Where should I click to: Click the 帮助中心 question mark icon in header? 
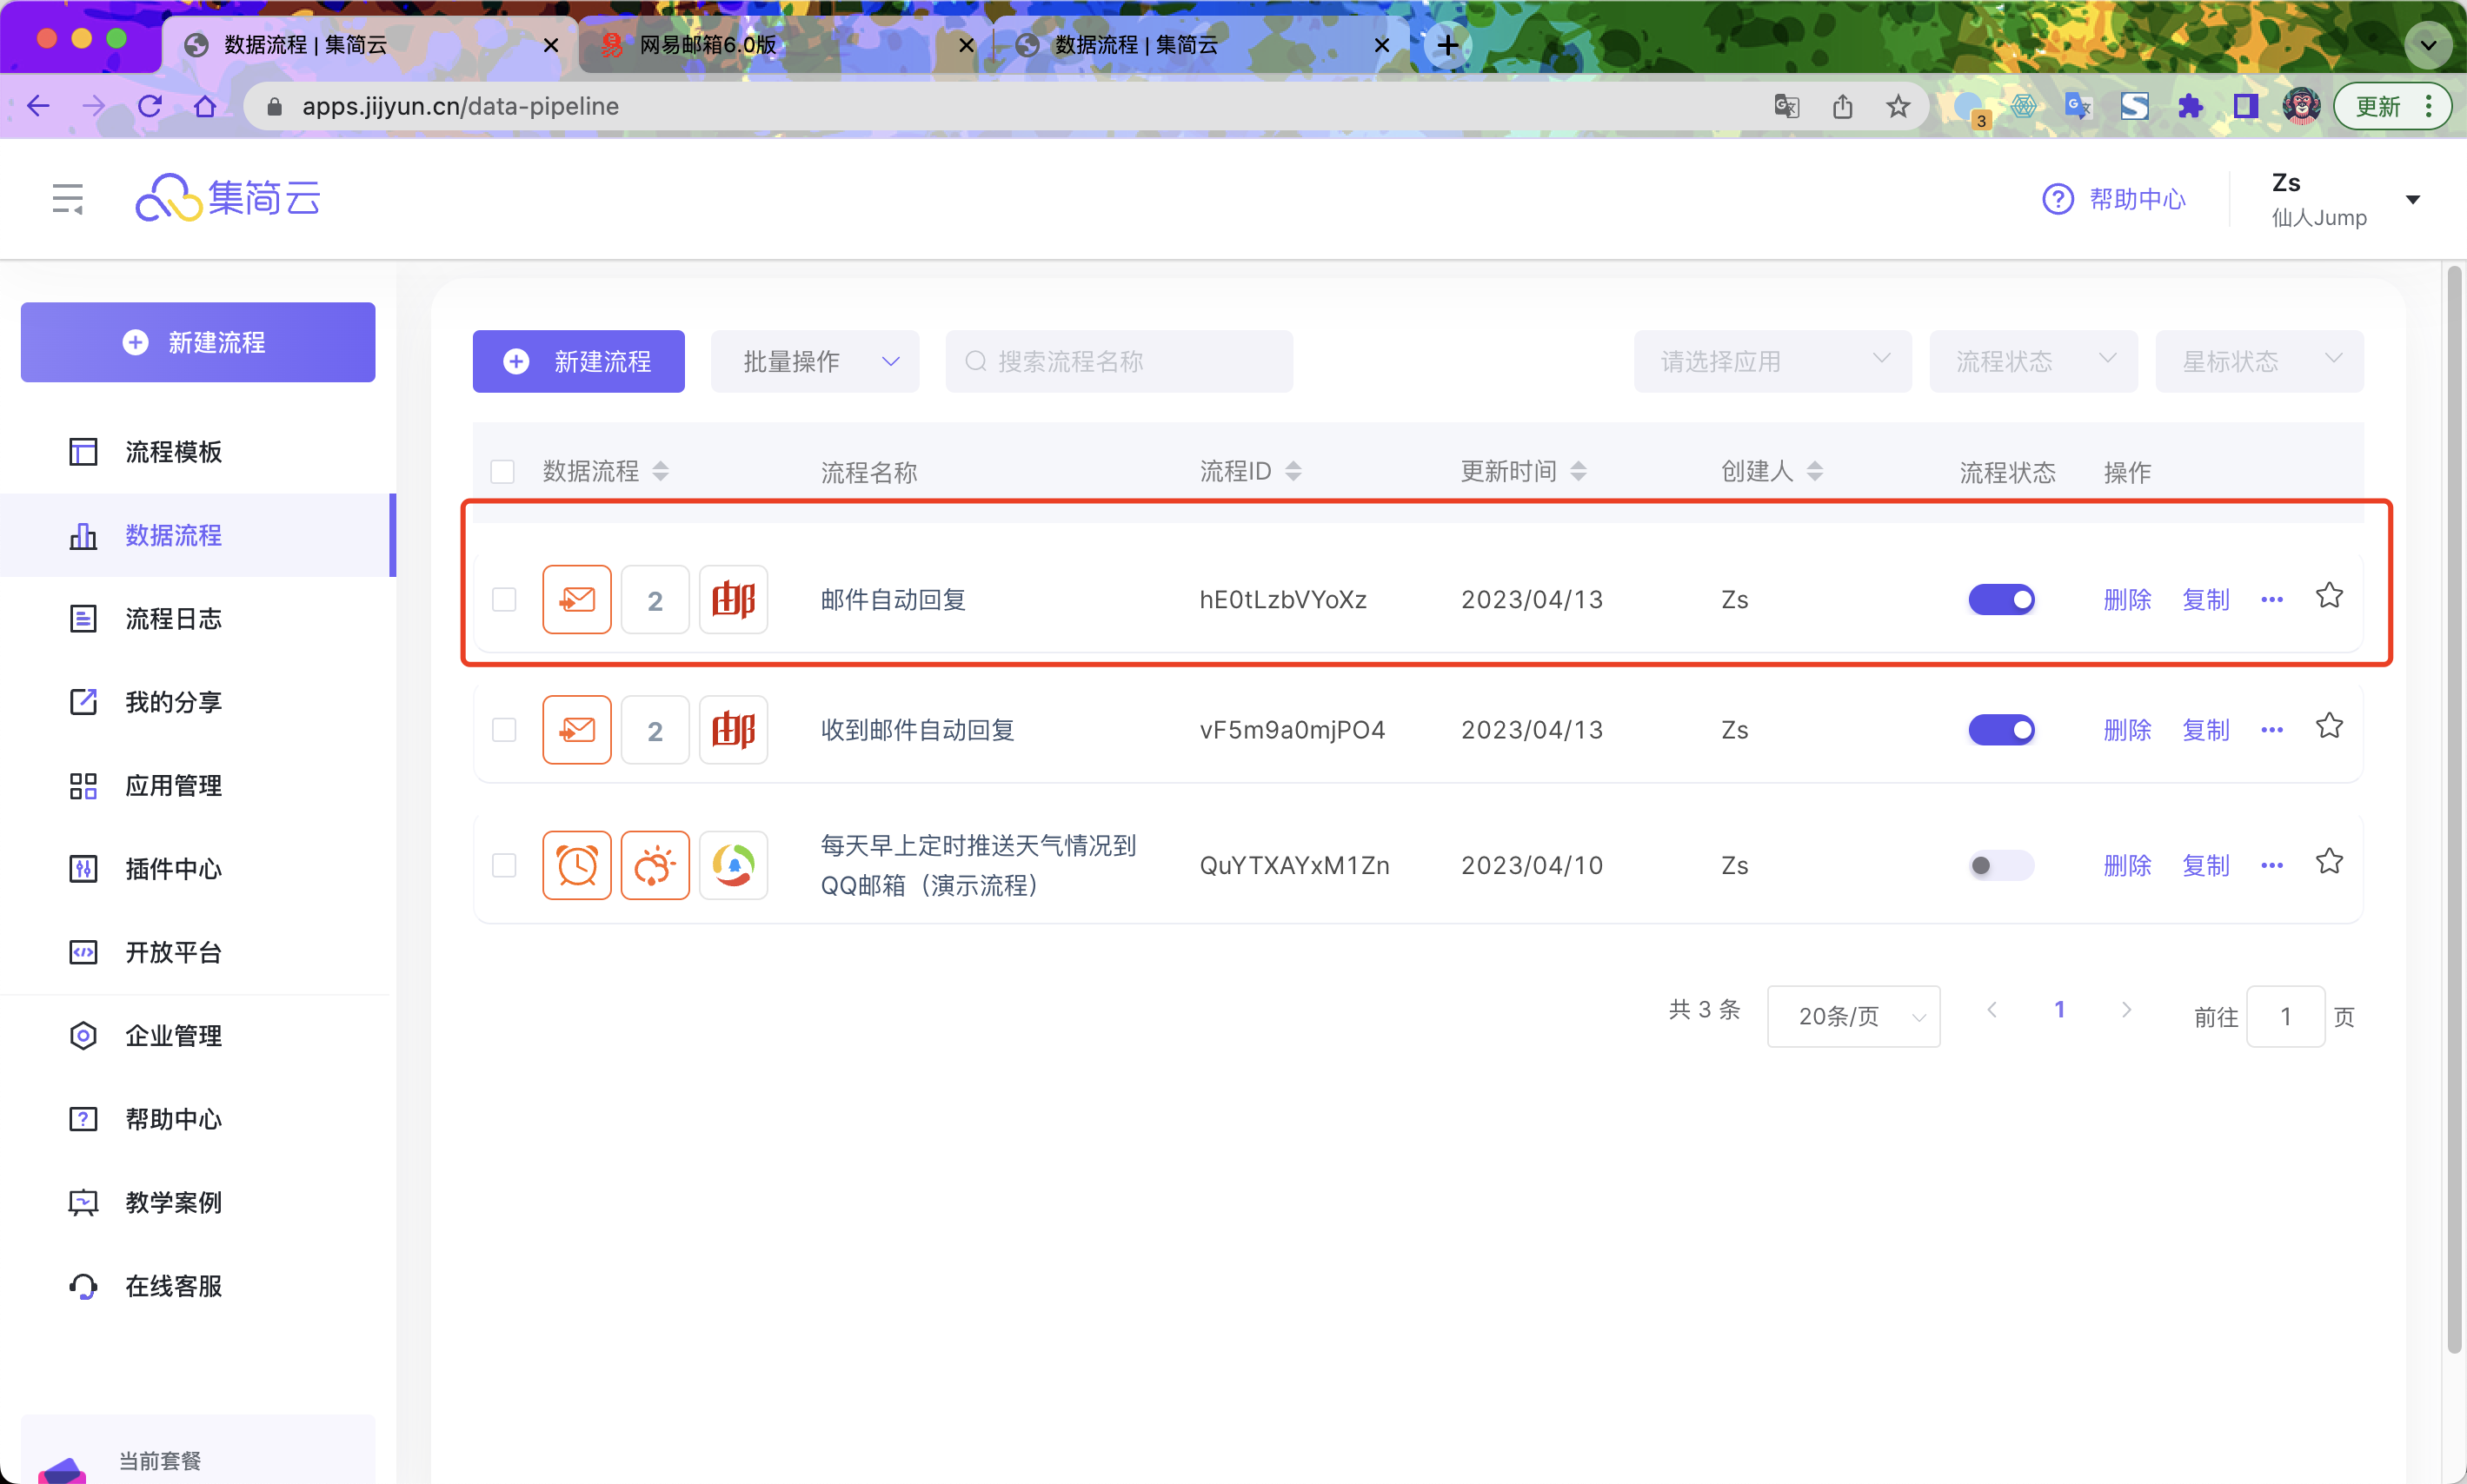click(x=2057, y=199)
